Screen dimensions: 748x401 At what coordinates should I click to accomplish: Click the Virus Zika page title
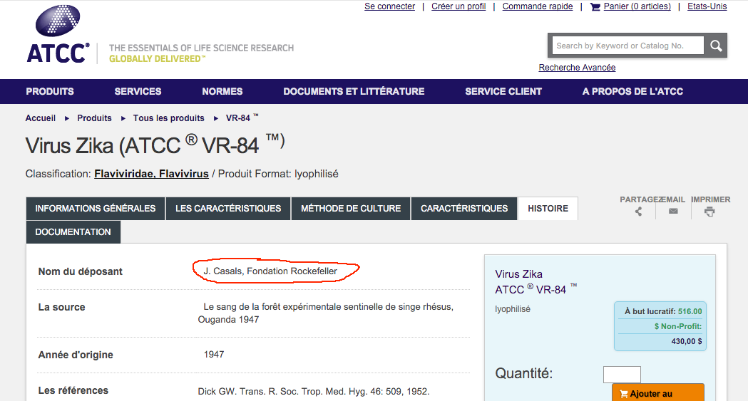(x=155, y=145)
